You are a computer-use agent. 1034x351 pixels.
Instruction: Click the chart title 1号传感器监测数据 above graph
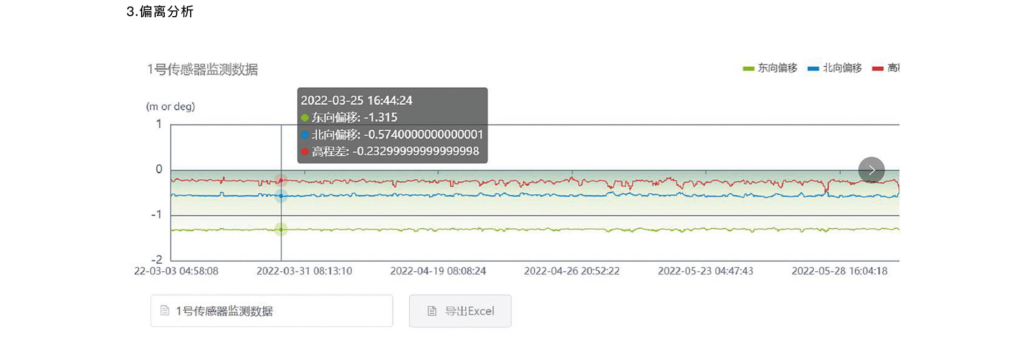pyautogui.click(x=202, y=69)
